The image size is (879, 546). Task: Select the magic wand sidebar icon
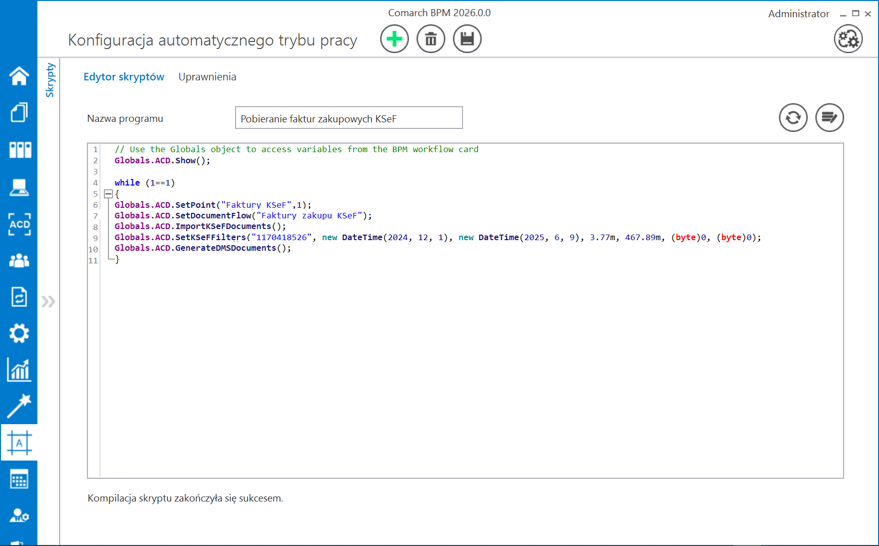click(x=19, y=406)
